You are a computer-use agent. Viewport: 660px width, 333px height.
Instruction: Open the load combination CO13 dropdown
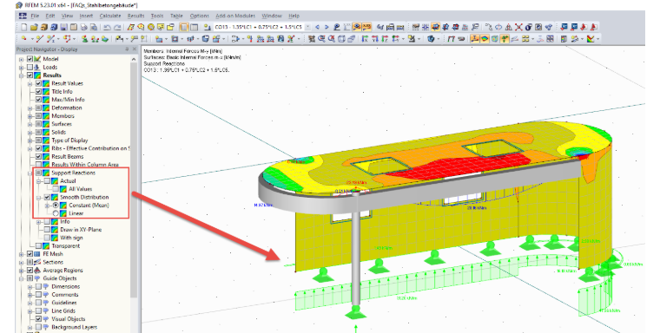click(307, 27)
